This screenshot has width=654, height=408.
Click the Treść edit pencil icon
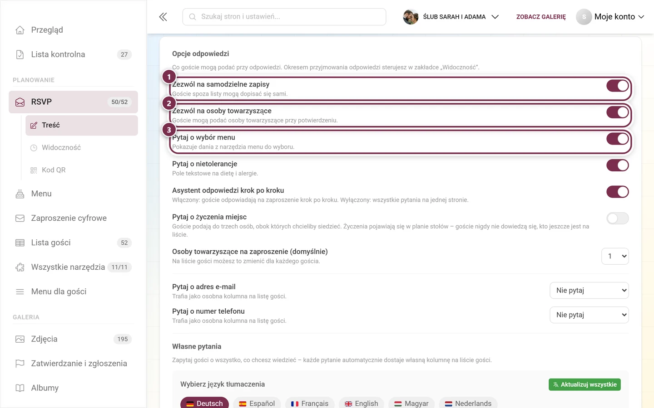coord(34,126)
